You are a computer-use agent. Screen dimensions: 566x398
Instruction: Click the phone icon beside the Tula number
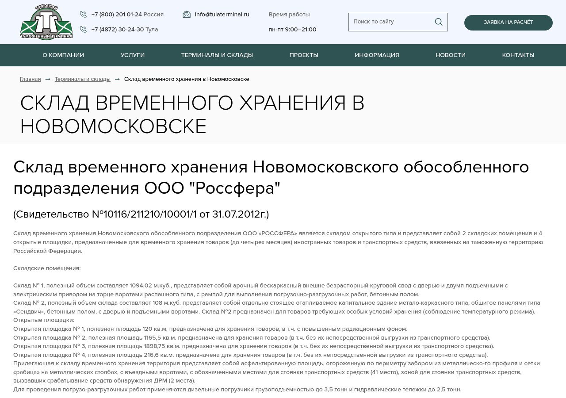click(x=83, y=29)
